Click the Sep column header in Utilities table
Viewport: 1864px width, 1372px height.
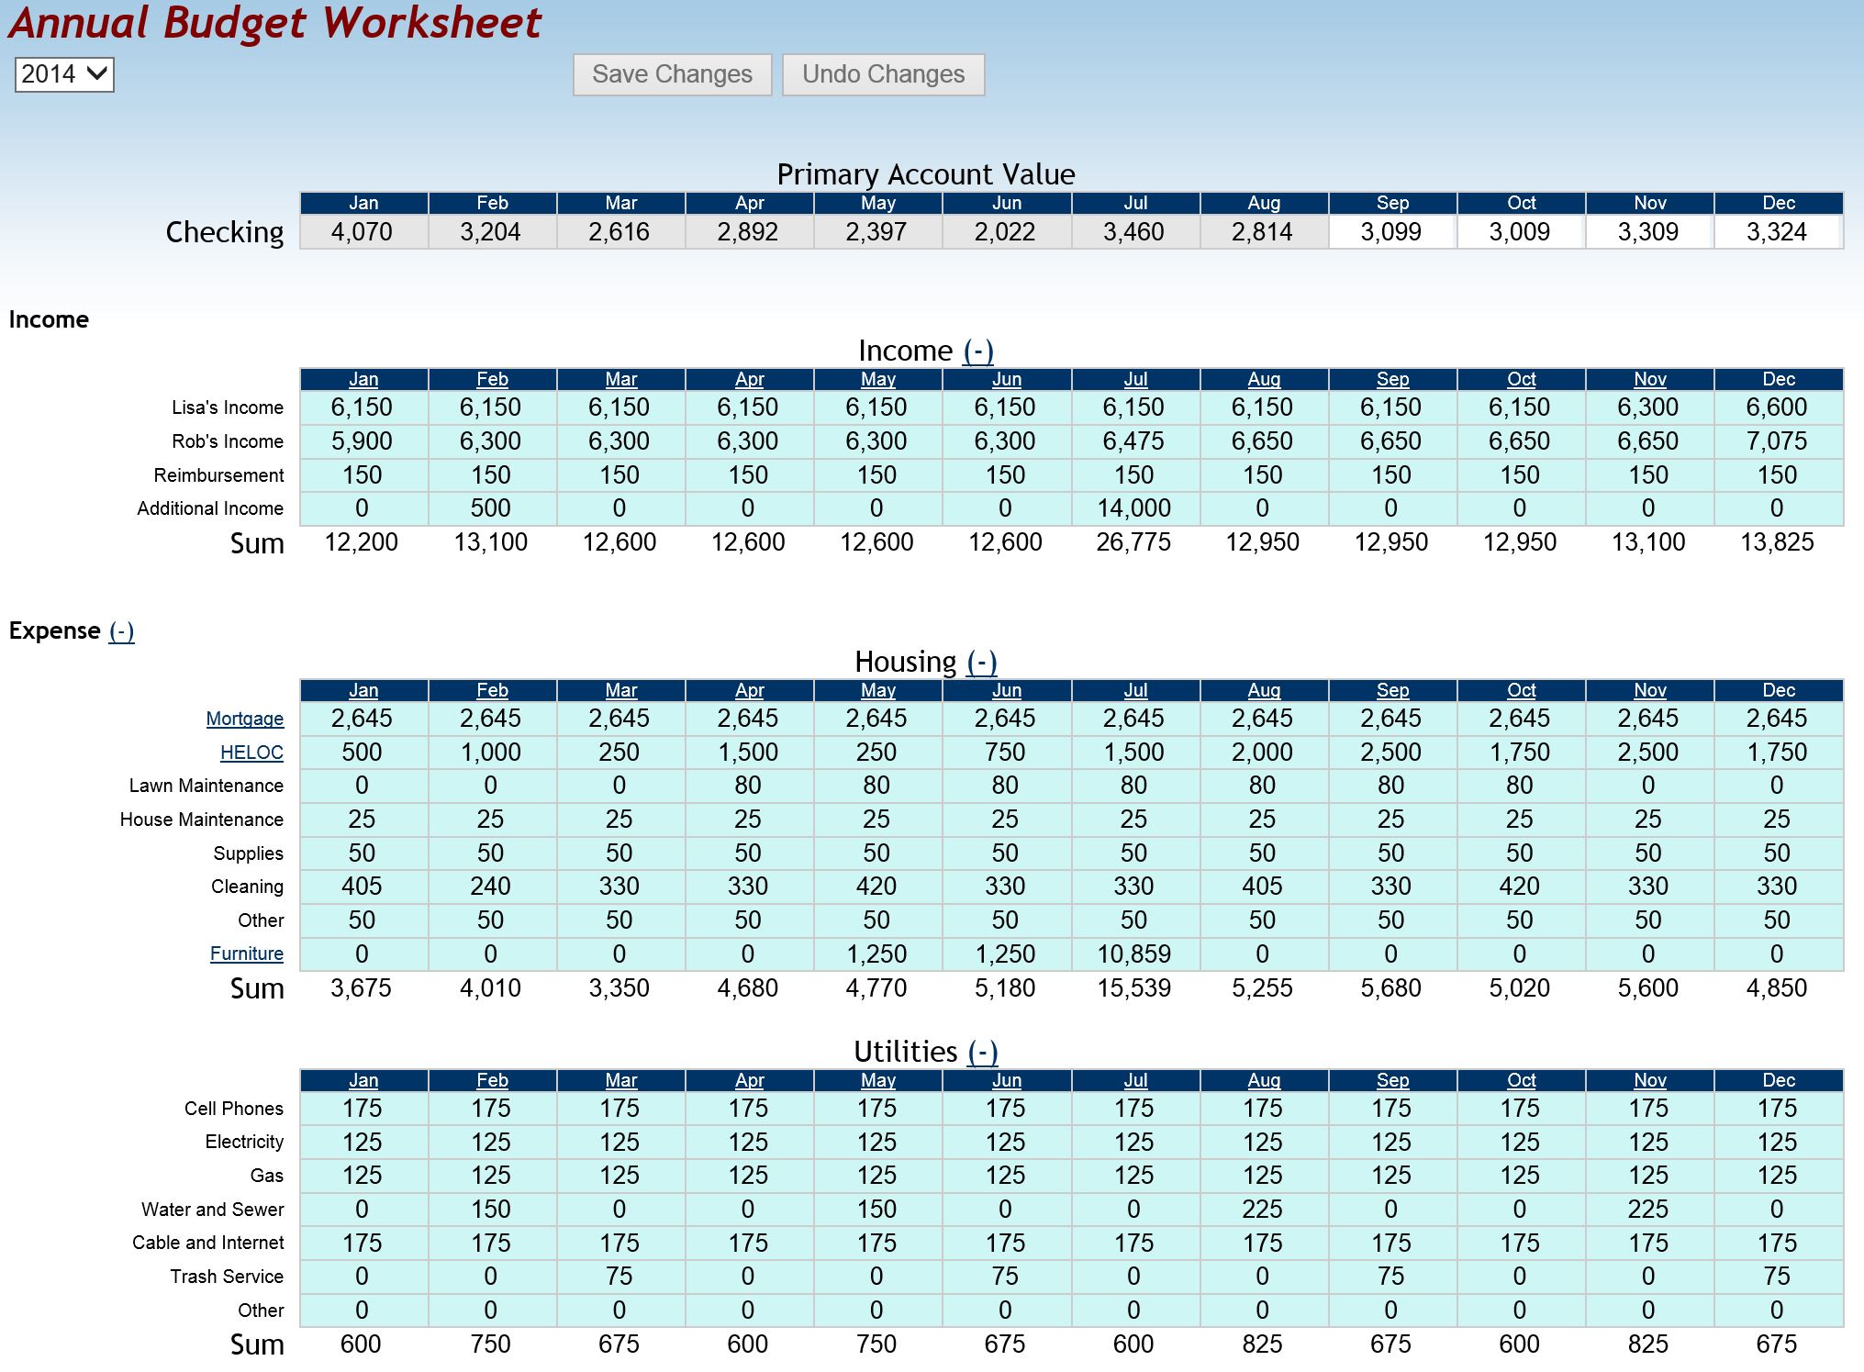(x=1392, y=1080)
